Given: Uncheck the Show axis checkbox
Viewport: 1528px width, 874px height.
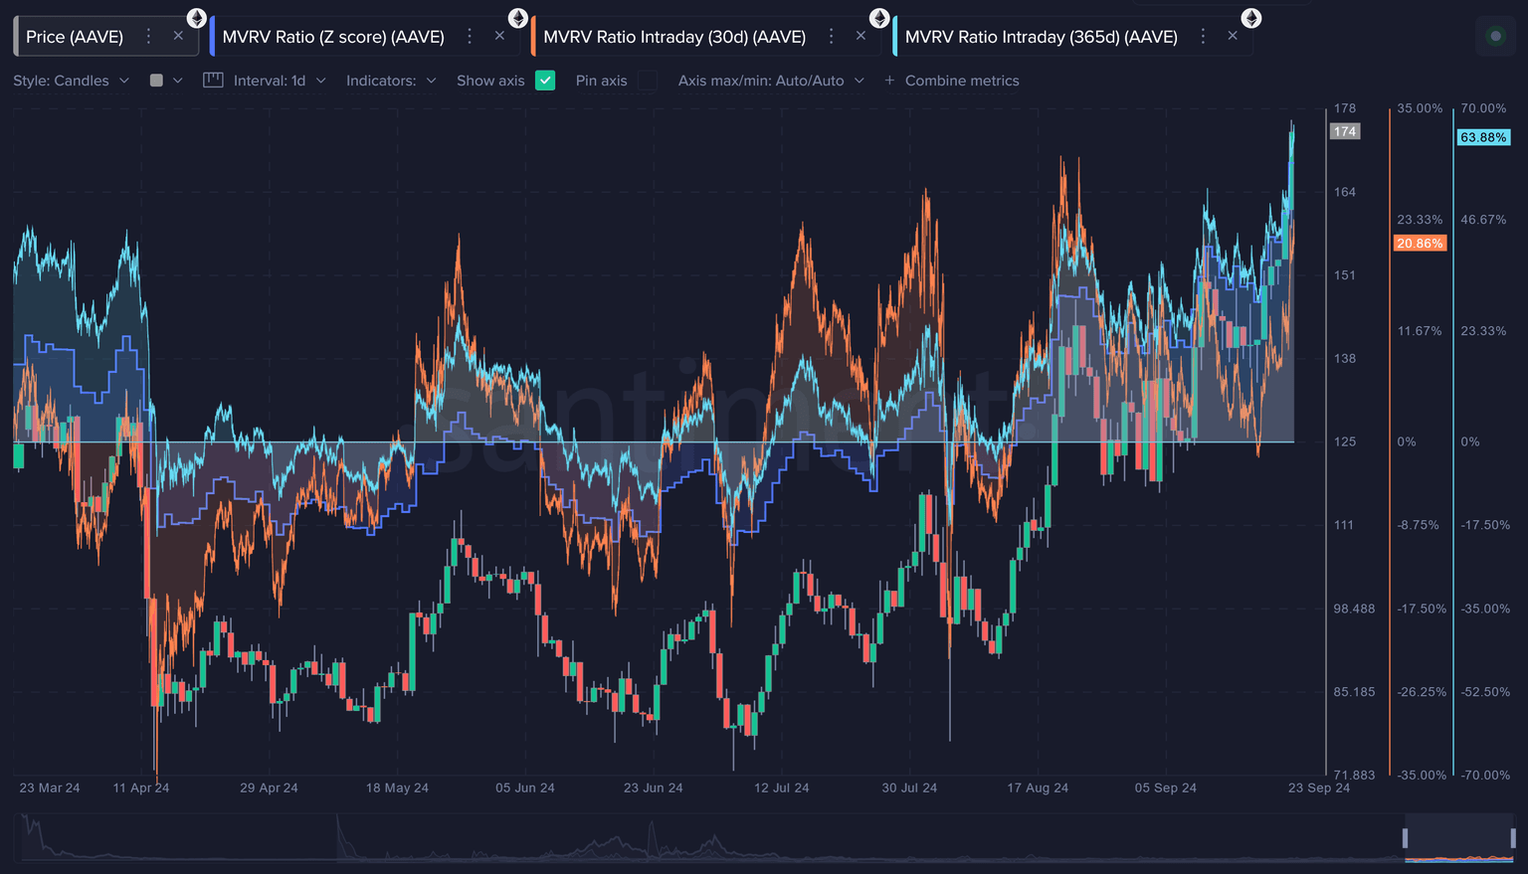Looking at the screenshot, I should (x=545, y=81).
